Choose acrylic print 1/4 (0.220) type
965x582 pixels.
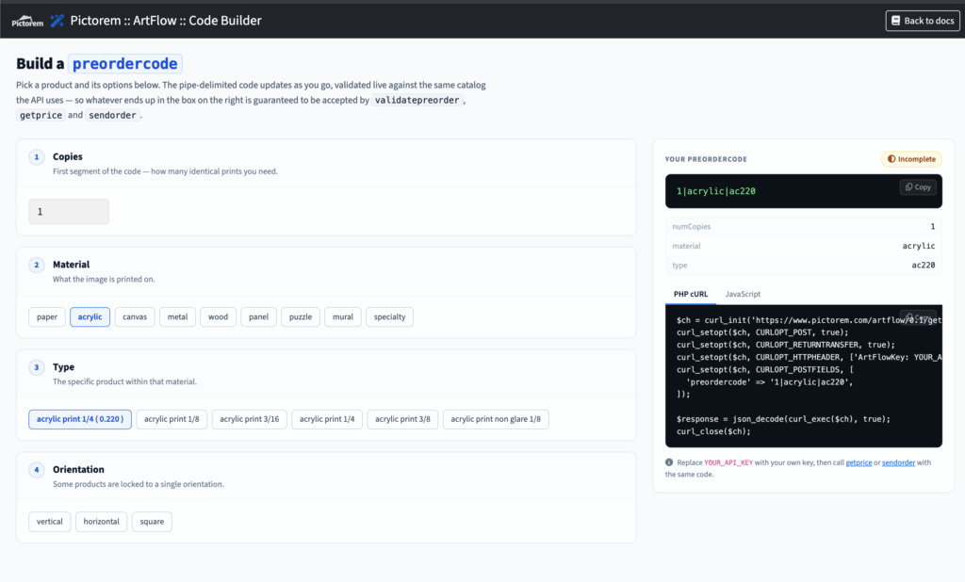pos(80,419)
